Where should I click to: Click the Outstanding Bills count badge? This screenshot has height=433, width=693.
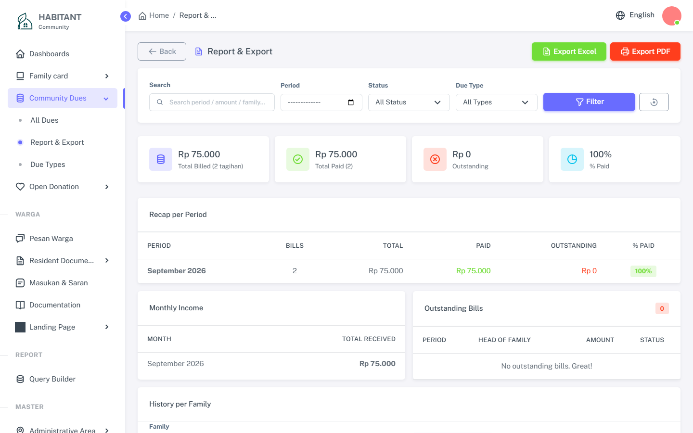tap(662, 308)
